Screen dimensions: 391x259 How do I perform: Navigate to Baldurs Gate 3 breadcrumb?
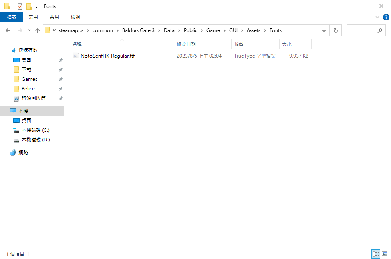138,30
